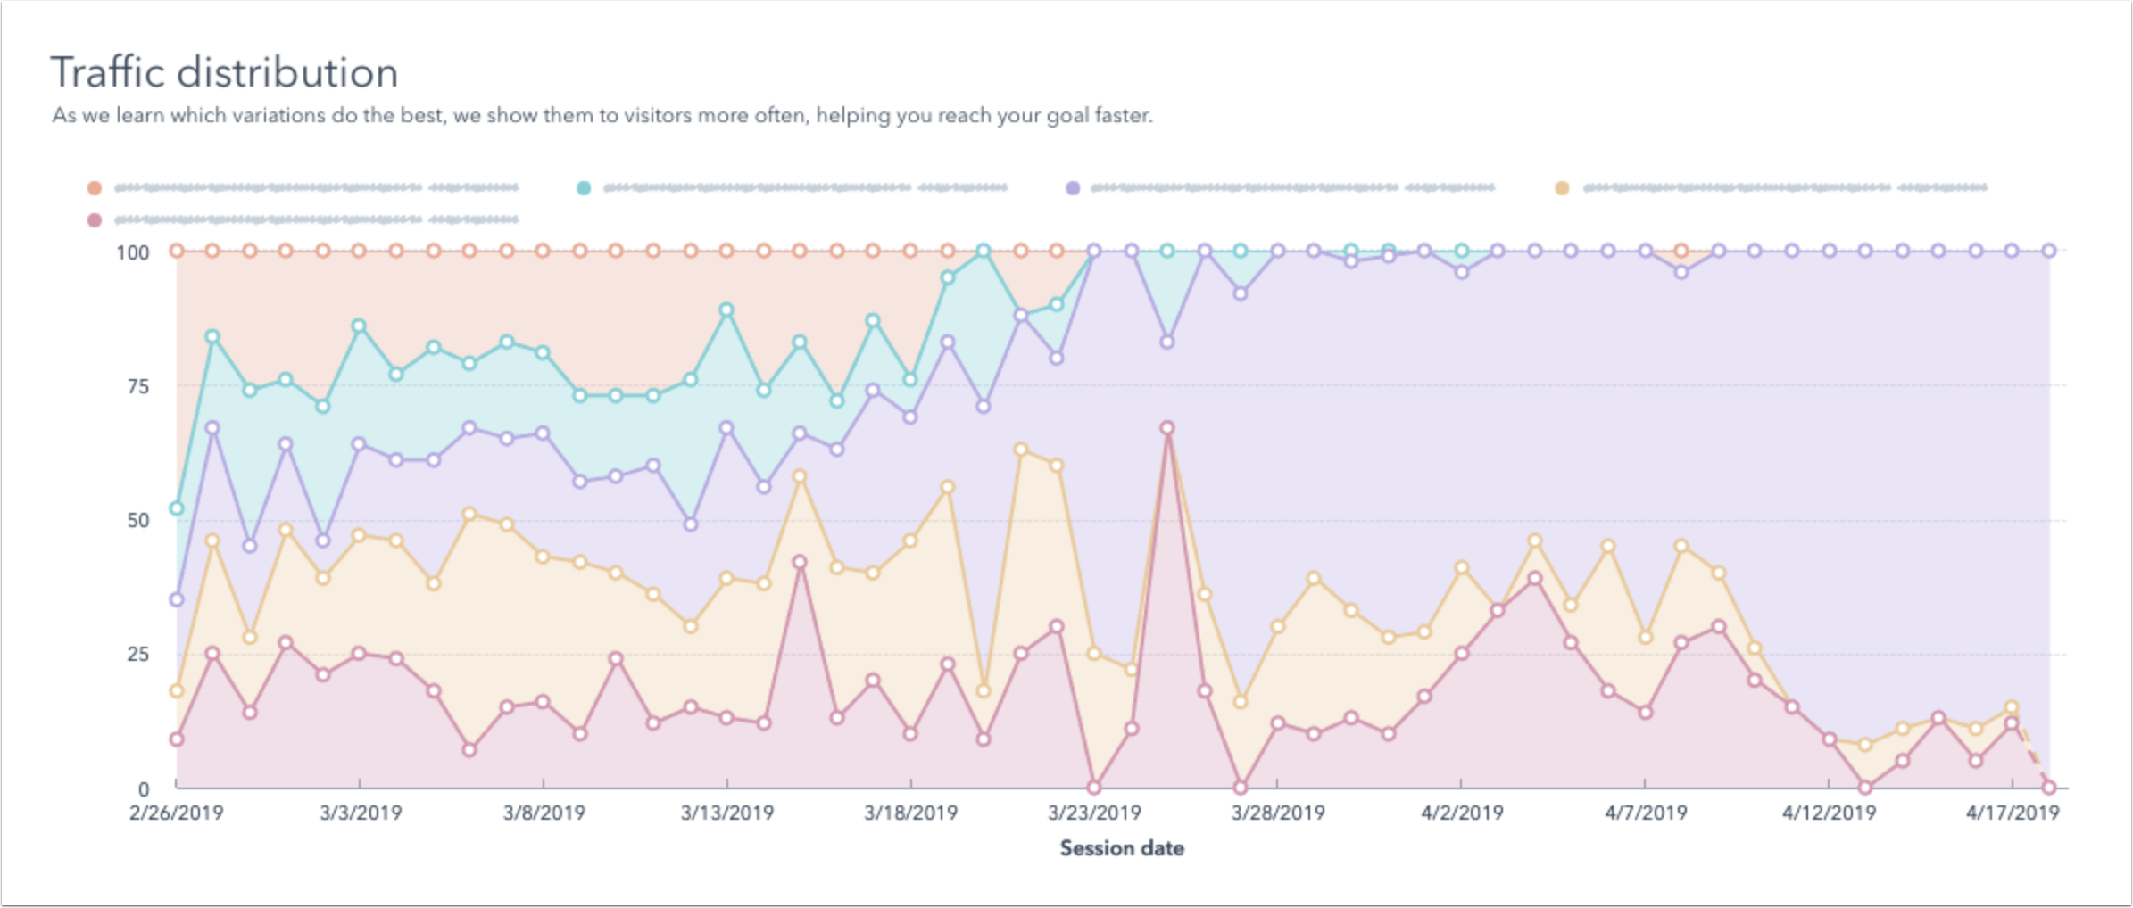Click the 0 y-axis label

(x=144, y=788)
